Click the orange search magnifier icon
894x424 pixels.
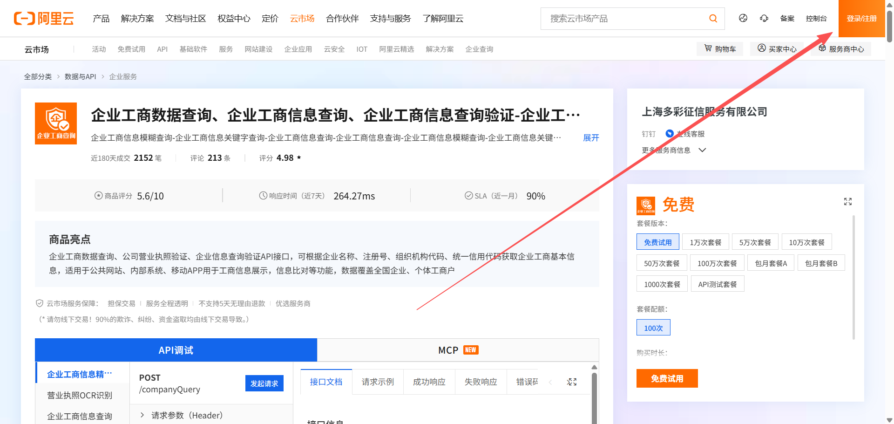(713, 19)
